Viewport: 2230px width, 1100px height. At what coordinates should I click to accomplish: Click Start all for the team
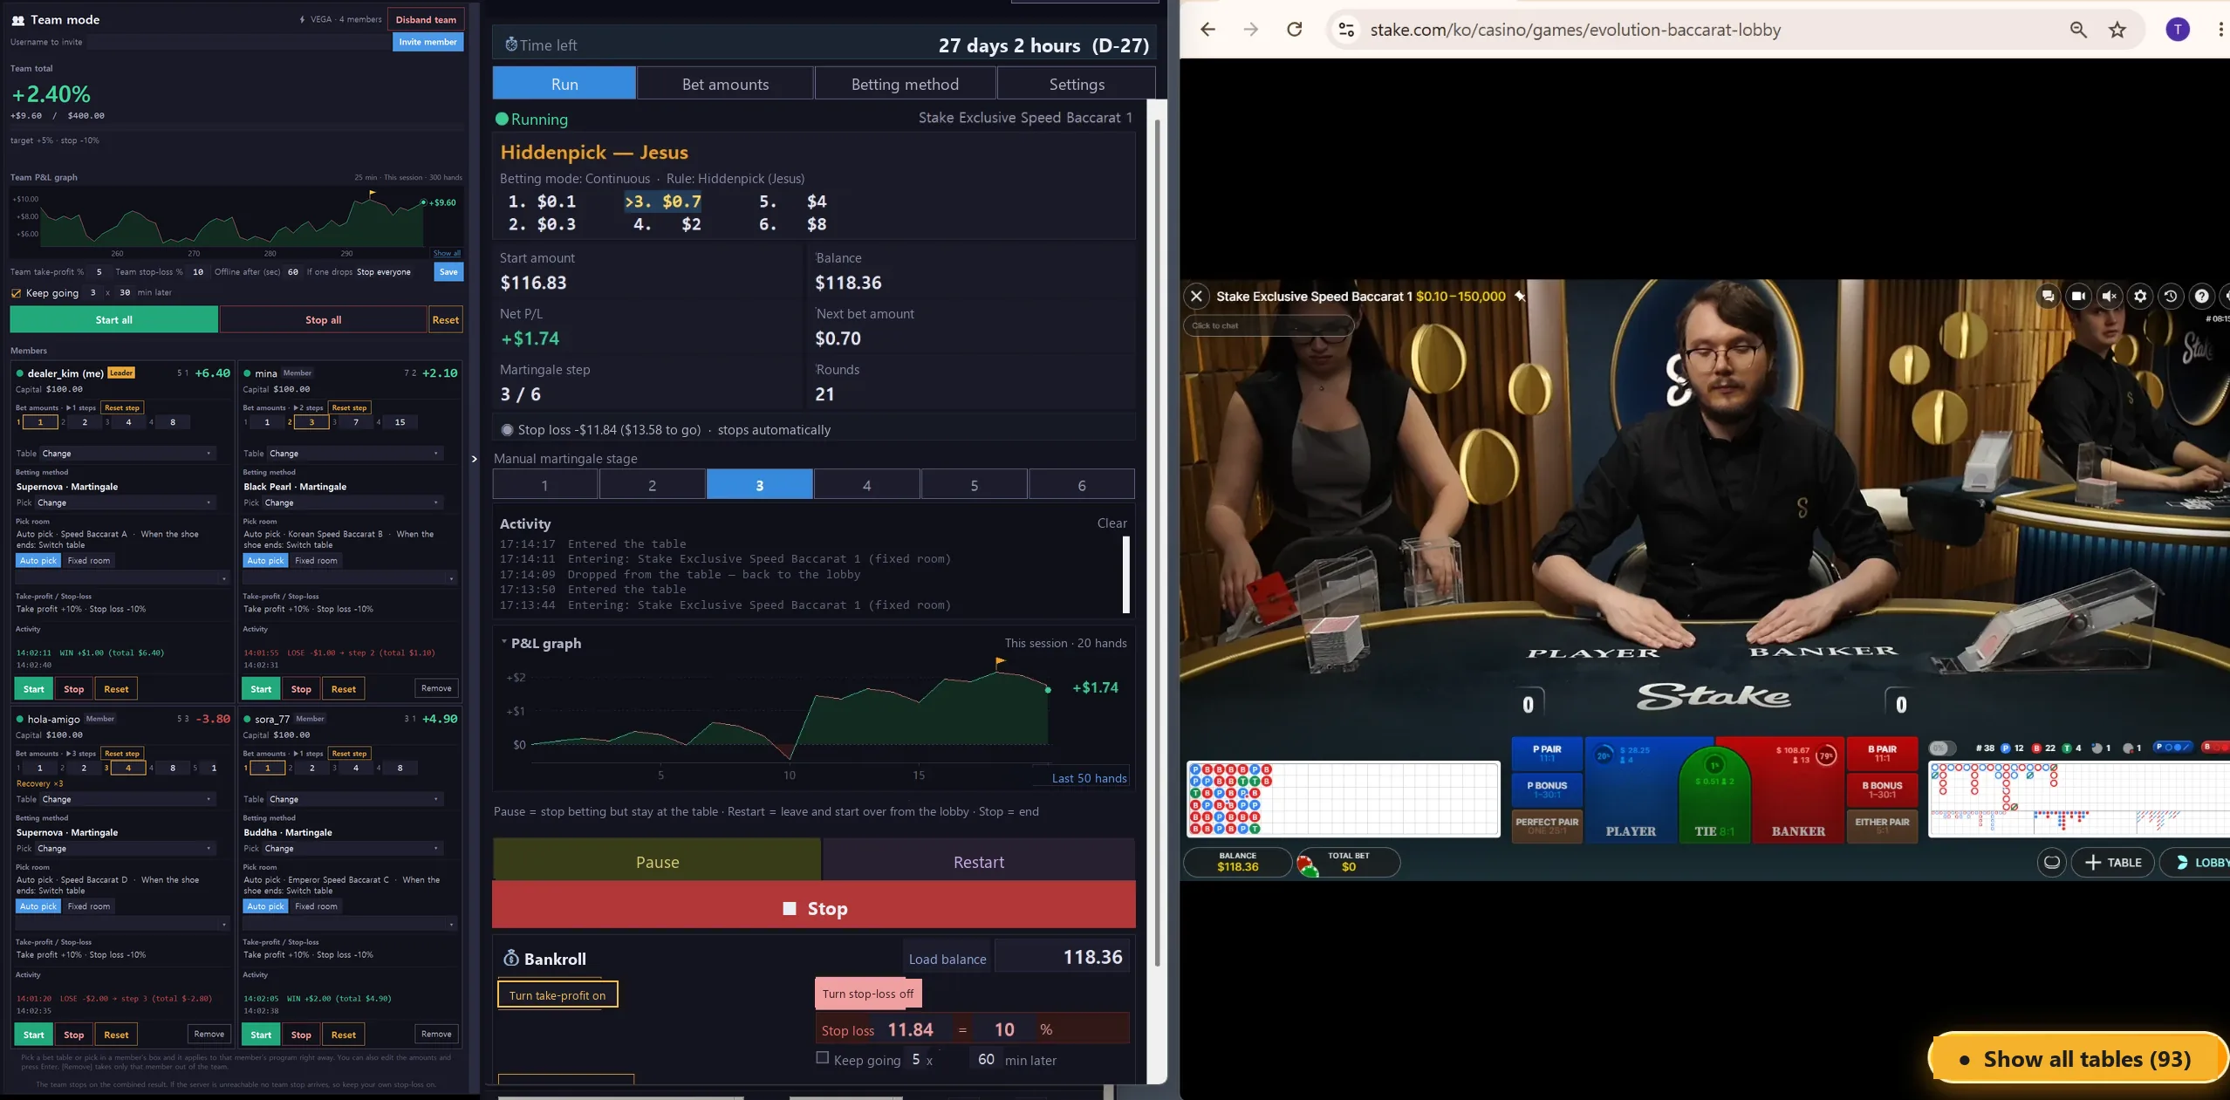tap(114, 320)
